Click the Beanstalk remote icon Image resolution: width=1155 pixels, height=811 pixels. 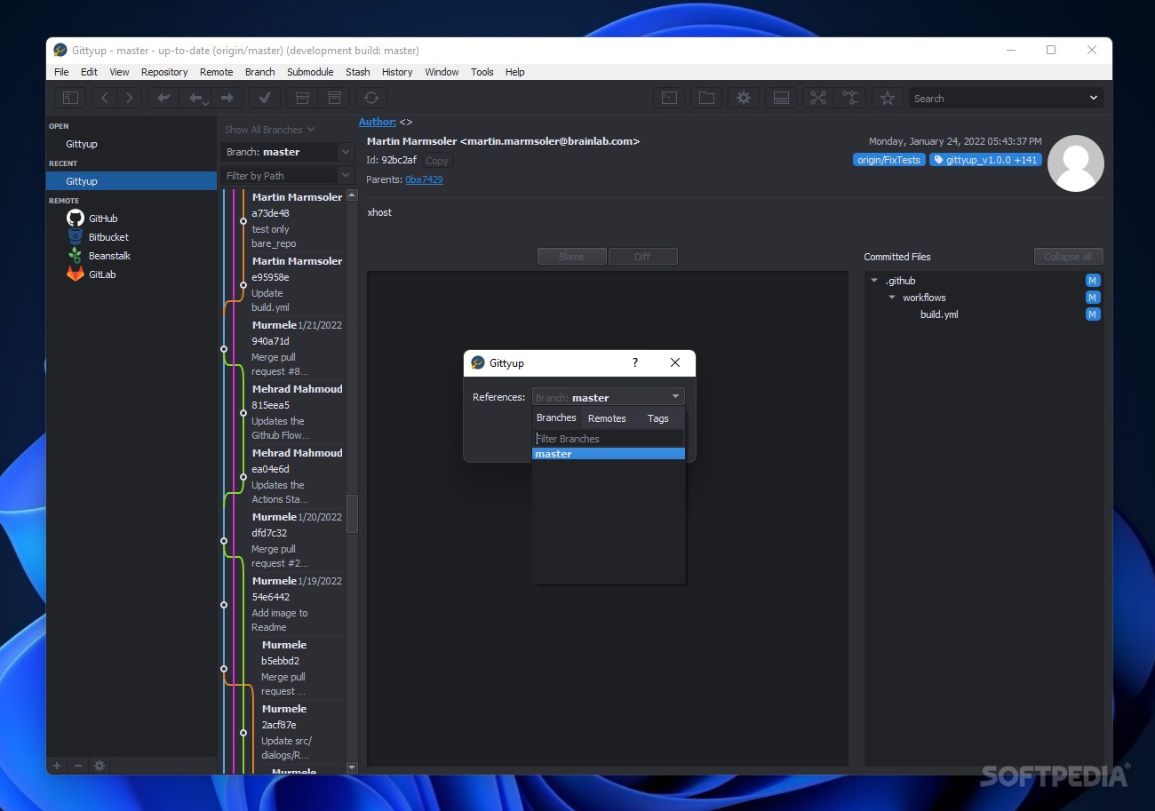pos(76,255)
